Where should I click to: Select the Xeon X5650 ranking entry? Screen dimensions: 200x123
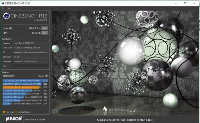[x=25, y=81]
